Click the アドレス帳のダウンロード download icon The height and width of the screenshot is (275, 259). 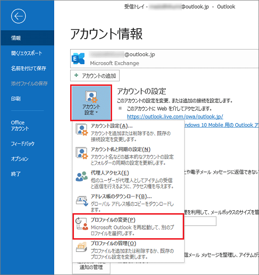(x=81, y=201)
